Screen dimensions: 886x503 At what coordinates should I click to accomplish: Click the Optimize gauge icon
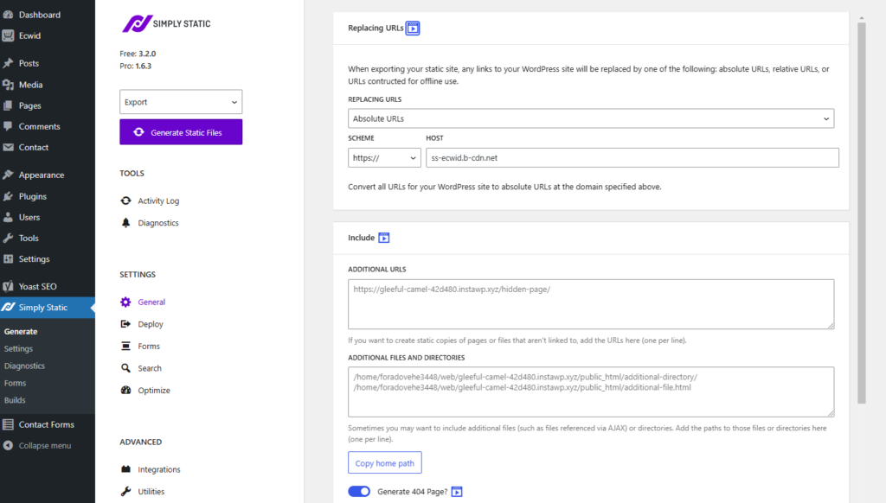click(x=125, y=390)
